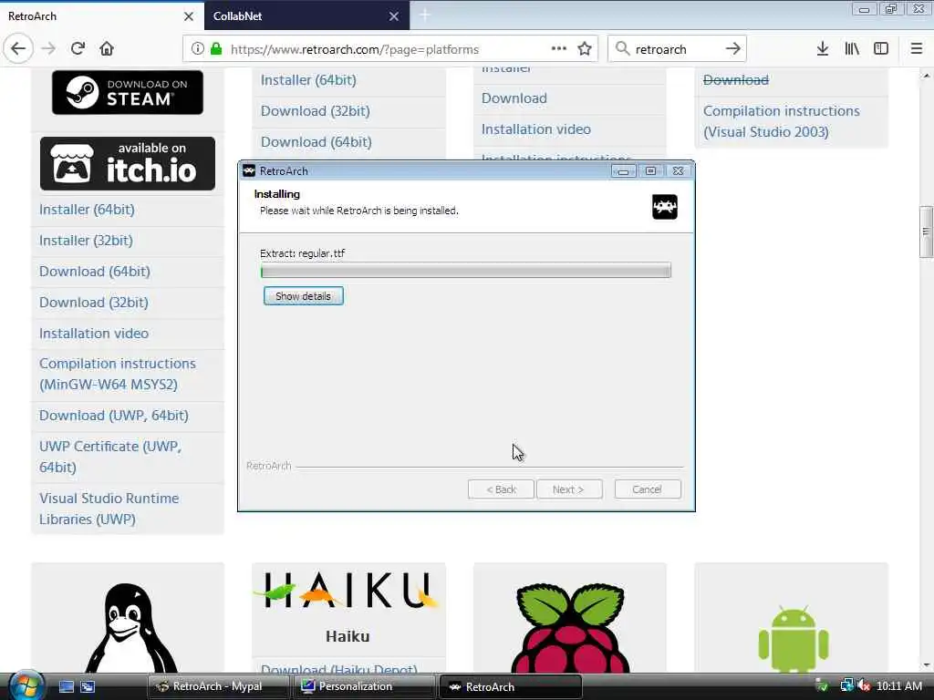Minimize the RetroArch installer window

[623, 171]
